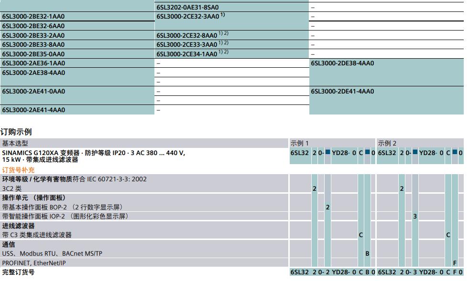Image resolution: width=469 pixels, height=281 pixels.
Task: Click code 2 in the BOP-2 row
Action: point(327,207)
